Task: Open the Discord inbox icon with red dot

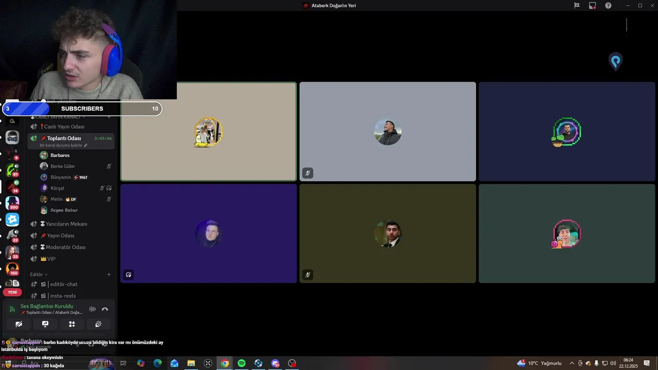Action: tap(593, 6)
